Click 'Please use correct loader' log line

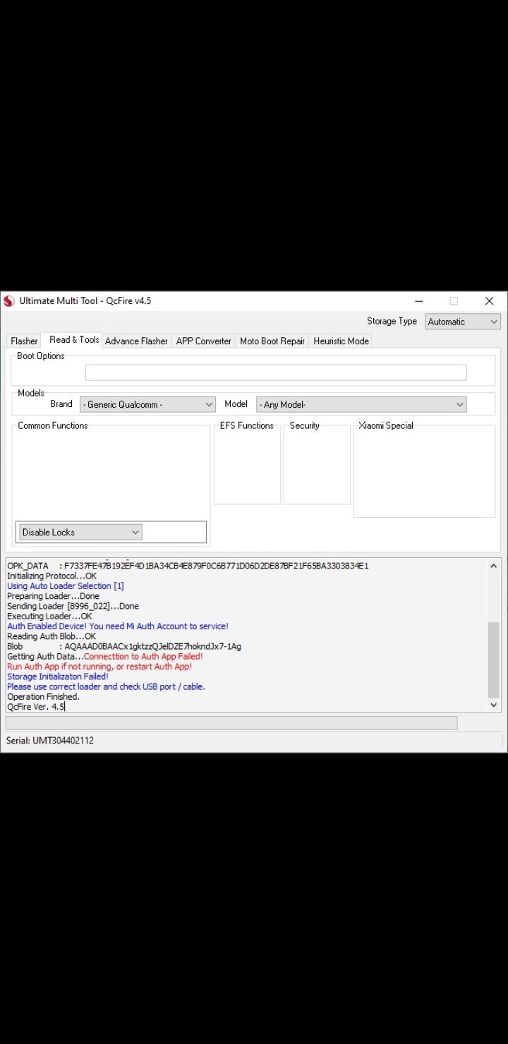click(x=106, y=686)
